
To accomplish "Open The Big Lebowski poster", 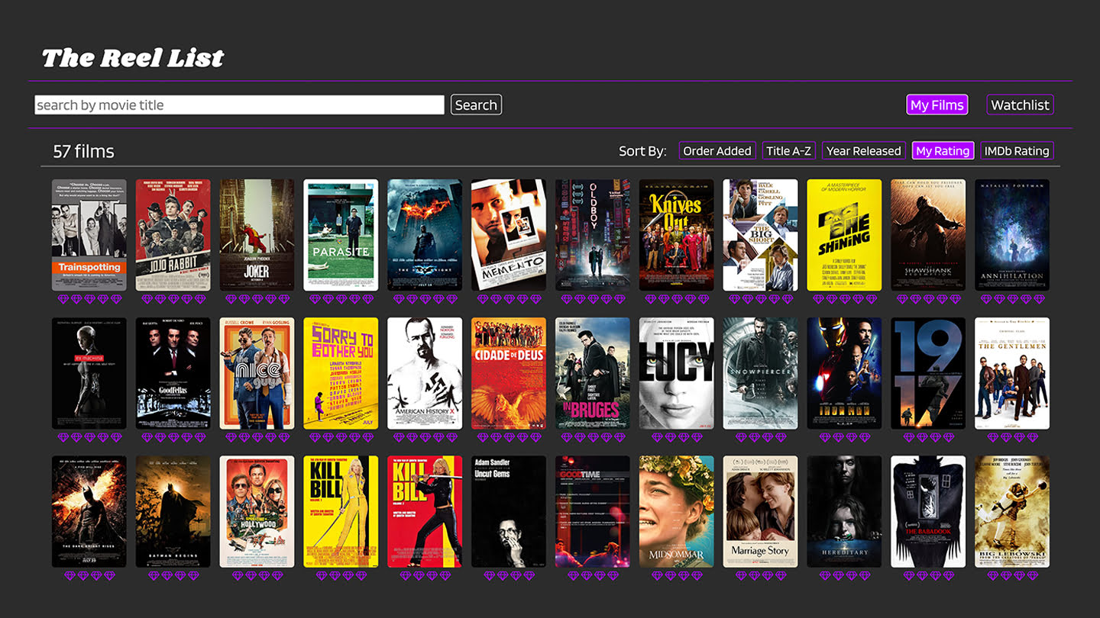I will point(1012,512).
